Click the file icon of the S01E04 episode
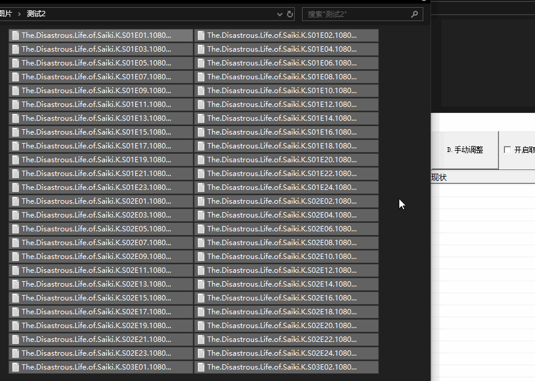The image size is (535, 381). coord(201,49)
